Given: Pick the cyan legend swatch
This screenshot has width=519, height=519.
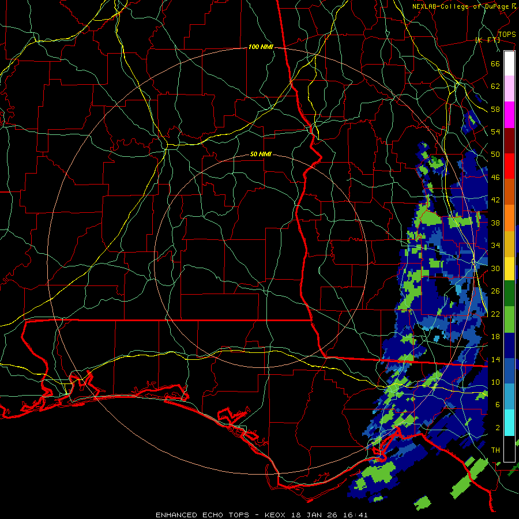Looking at the screenshot, I should (509, 423).
